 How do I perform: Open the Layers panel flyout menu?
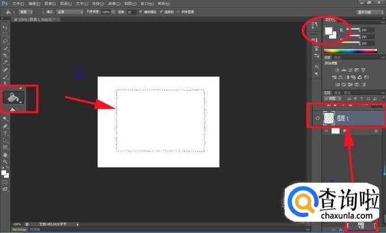coord(383,93)
